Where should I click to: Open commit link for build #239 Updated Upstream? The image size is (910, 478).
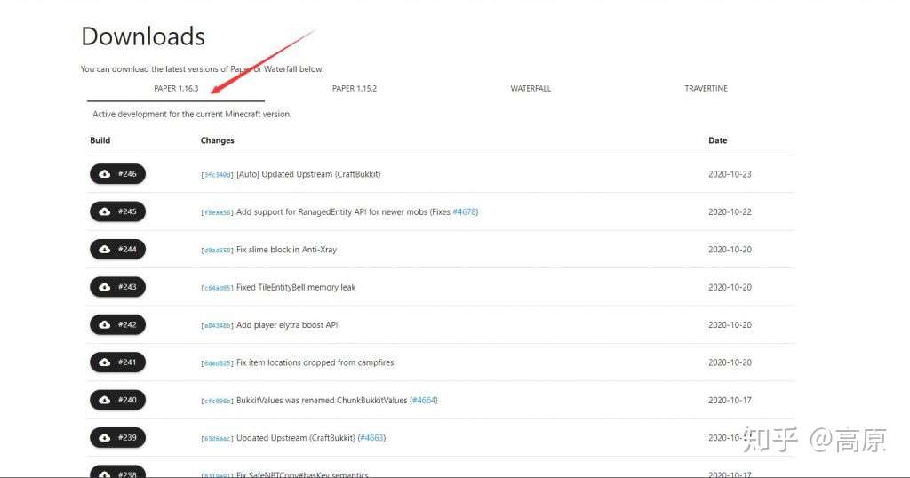point(217,439)
